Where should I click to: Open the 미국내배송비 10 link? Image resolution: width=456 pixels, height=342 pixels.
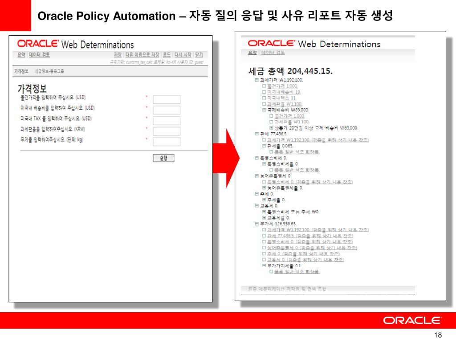pyautogui.click(x=284, y=92)
